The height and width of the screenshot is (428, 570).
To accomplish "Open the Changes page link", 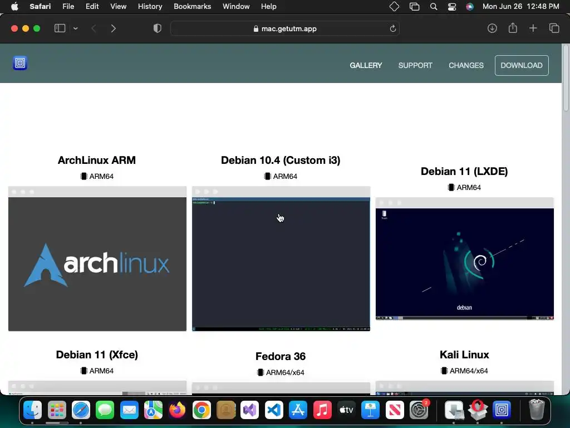I will click(466, 66).
